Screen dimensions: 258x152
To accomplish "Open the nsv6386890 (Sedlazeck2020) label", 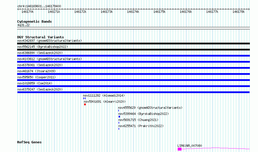I will click(40, 53).
